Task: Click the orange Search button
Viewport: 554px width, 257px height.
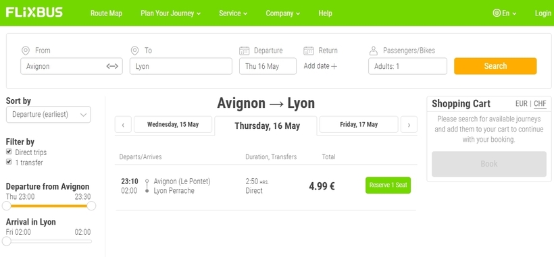Action: 495,66
